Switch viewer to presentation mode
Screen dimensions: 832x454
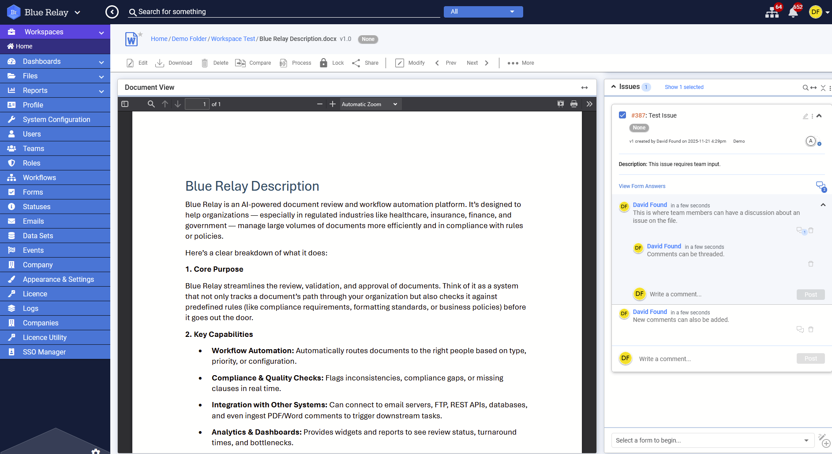click(x=561, y=104)
